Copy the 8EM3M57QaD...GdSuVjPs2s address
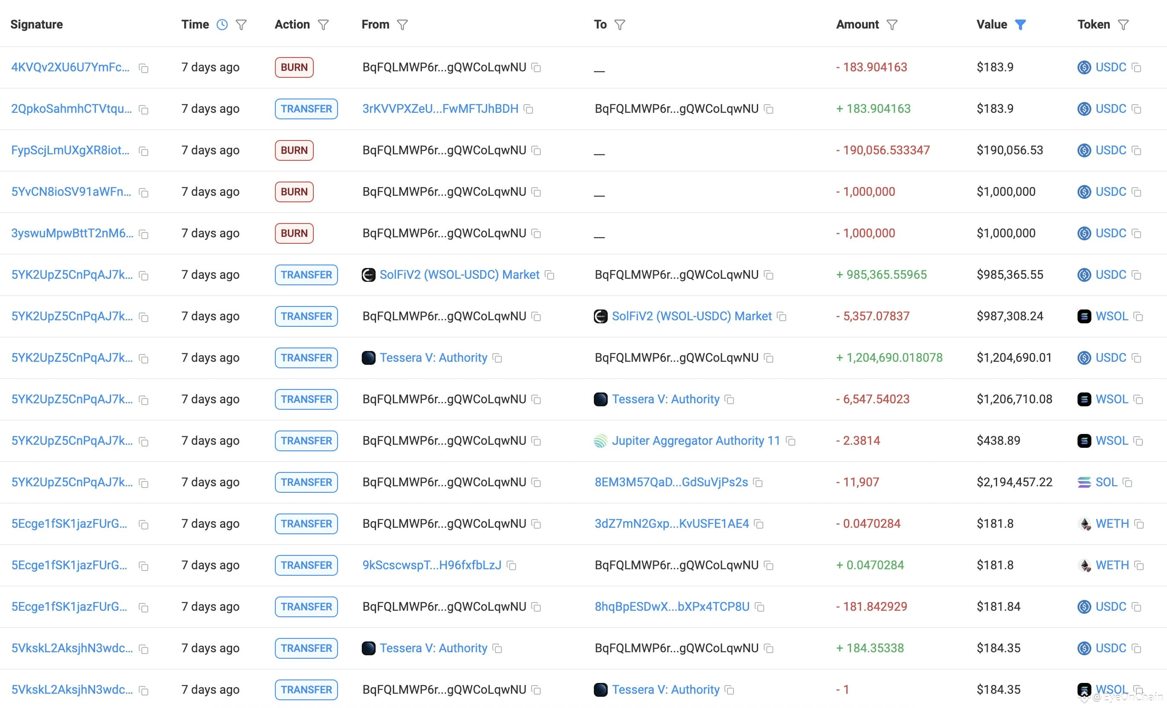This screenshot has height=708, width=1167. (758, 482)
